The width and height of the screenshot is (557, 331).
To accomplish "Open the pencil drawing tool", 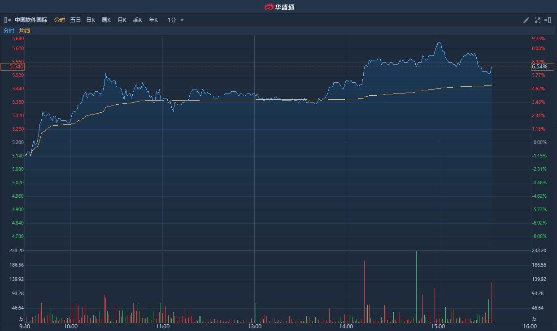I will pyautogui.click(x=527, y=20).
